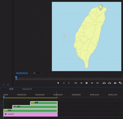
Task: Click the 00;00;08;00 mark on timeline ruler
Action: click(x=76, y=95)
